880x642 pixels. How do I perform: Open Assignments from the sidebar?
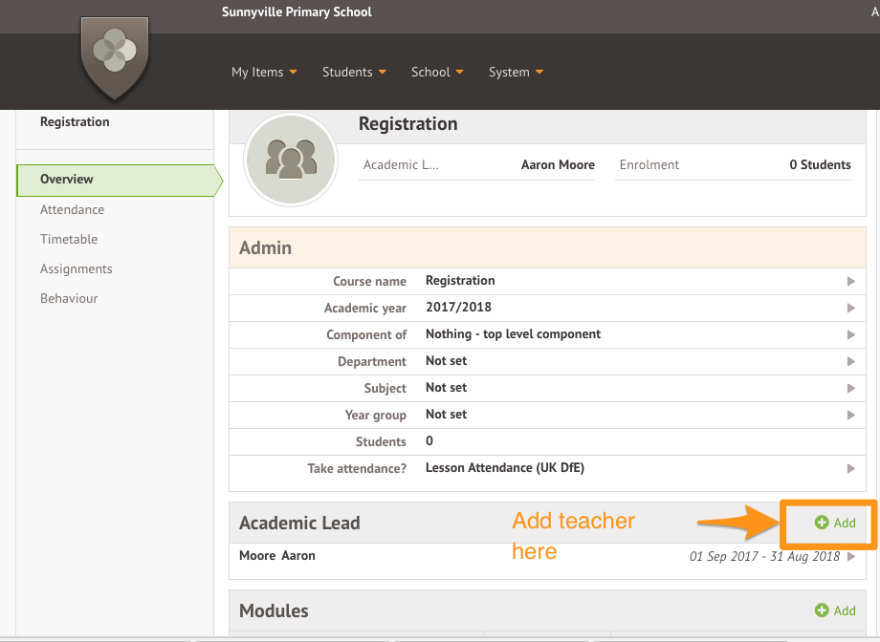76,268
